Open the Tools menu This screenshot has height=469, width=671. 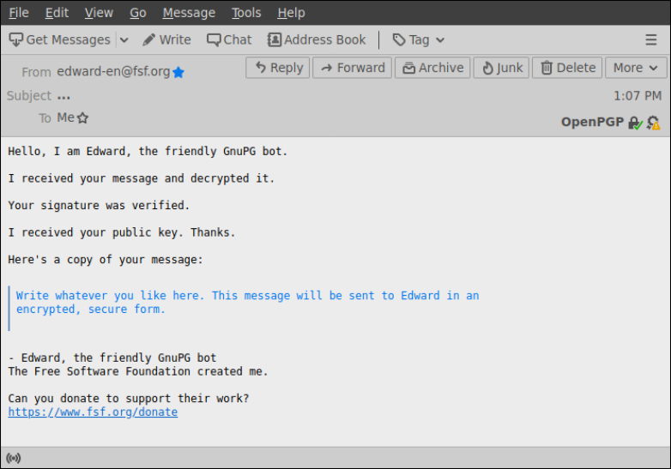coord(246,13)
